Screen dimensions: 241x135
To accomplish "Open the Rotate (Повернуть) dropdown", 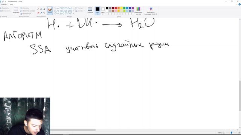I will (x=26, y=14).
